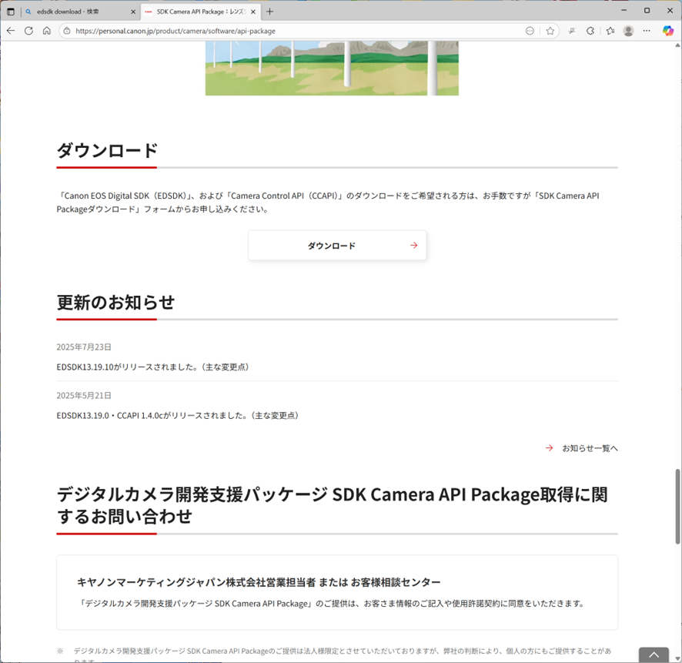Open EDSDK13.19.10 release notice link

[152, 367]
